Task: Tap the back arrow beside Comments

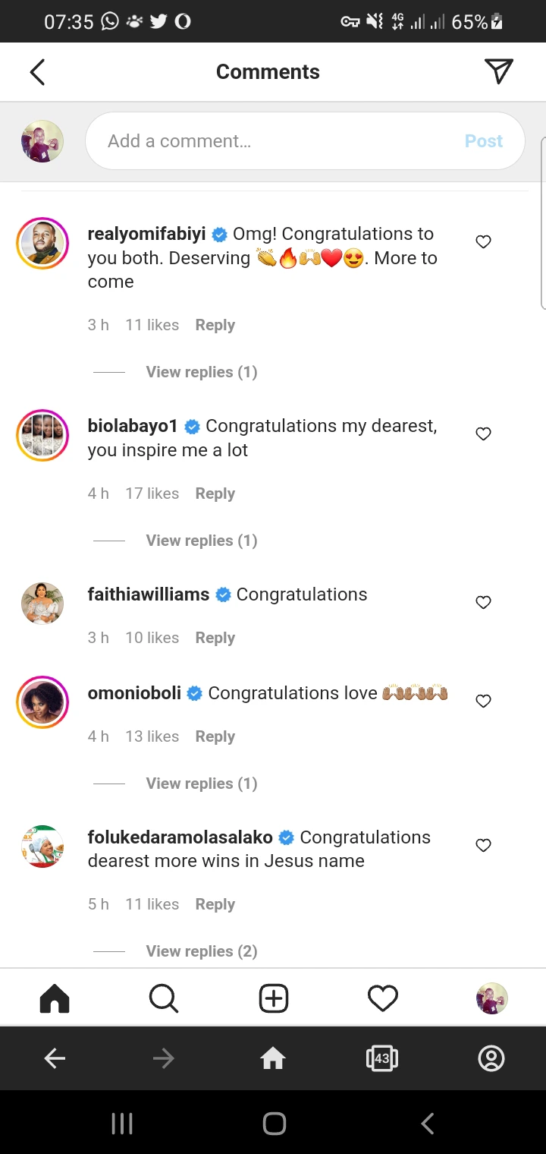Action: tap(37, 72)
